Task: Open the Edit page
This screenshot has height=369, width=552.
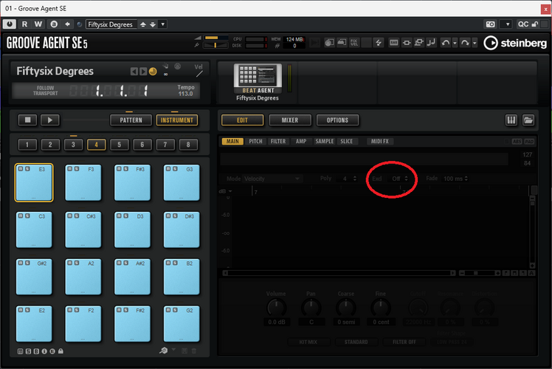Action: [x=242, y=120]
